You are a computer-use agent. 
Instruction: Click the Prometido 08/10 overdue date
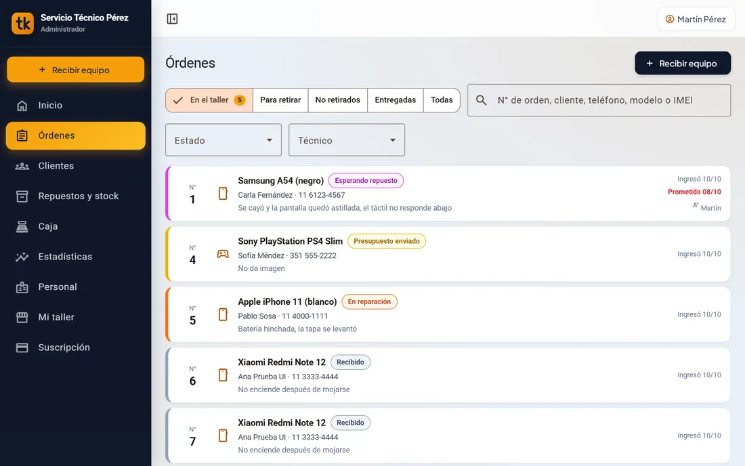[x=694, y=192]
